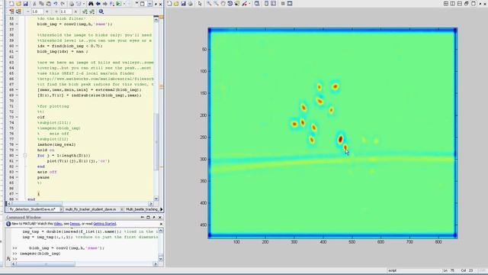Select the Rotate 3D tool
The width and height of the screenshot is (488, 275).
tap(230, 3)
